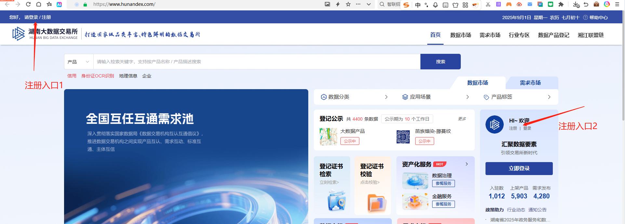Open the 登记证书校验 folder icon
625x224 pixels.
[377, 203]
